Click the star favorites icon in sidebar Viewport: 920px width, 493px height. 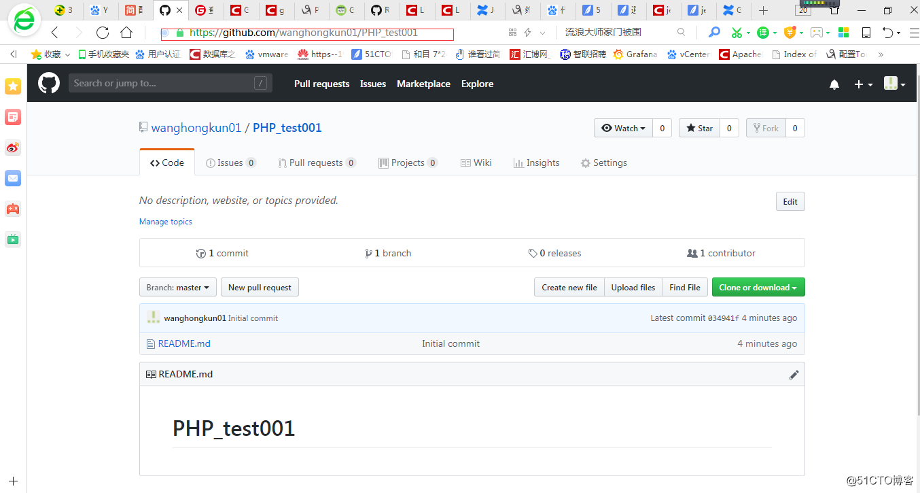13,86
